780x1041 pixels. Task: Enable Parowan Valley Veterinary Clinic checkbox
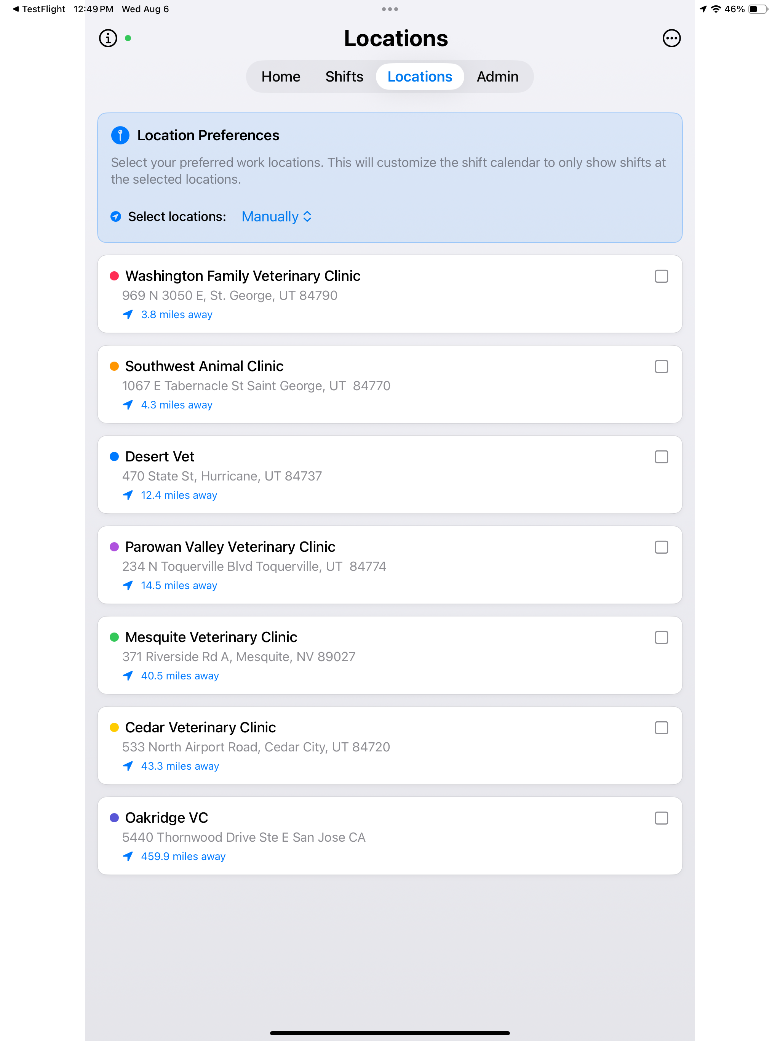662,547
